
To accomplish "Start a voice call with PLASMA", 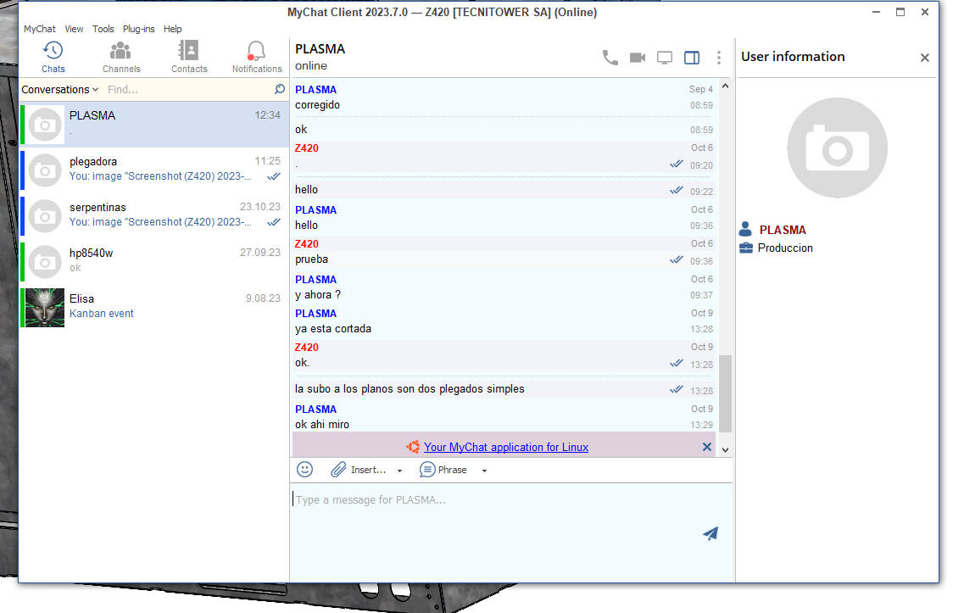I will click(610, 58).
